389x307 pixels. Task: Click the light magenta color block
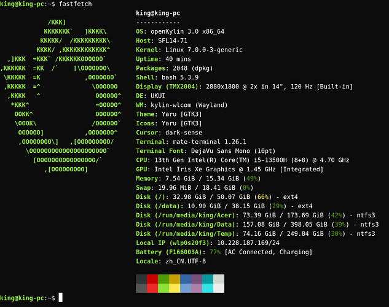[197, 288]
